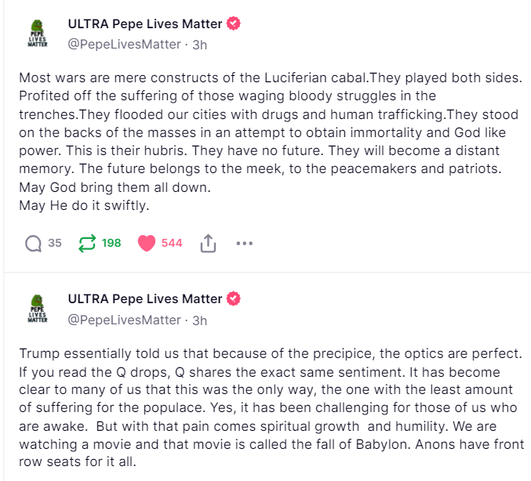Click the second post's Pepe avatar
Screen dimensions: 531x481
(x=38, y=309)
